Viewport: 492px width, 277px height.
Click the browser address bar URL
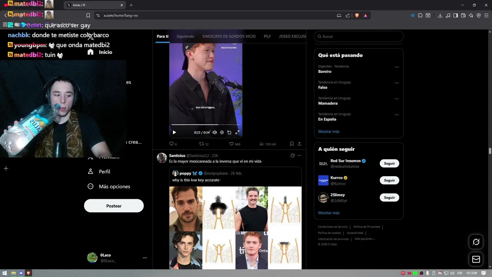pos(121,15)
